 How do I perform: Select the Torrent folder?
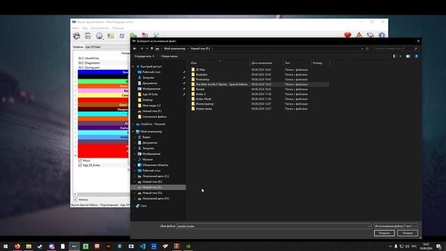200,89
